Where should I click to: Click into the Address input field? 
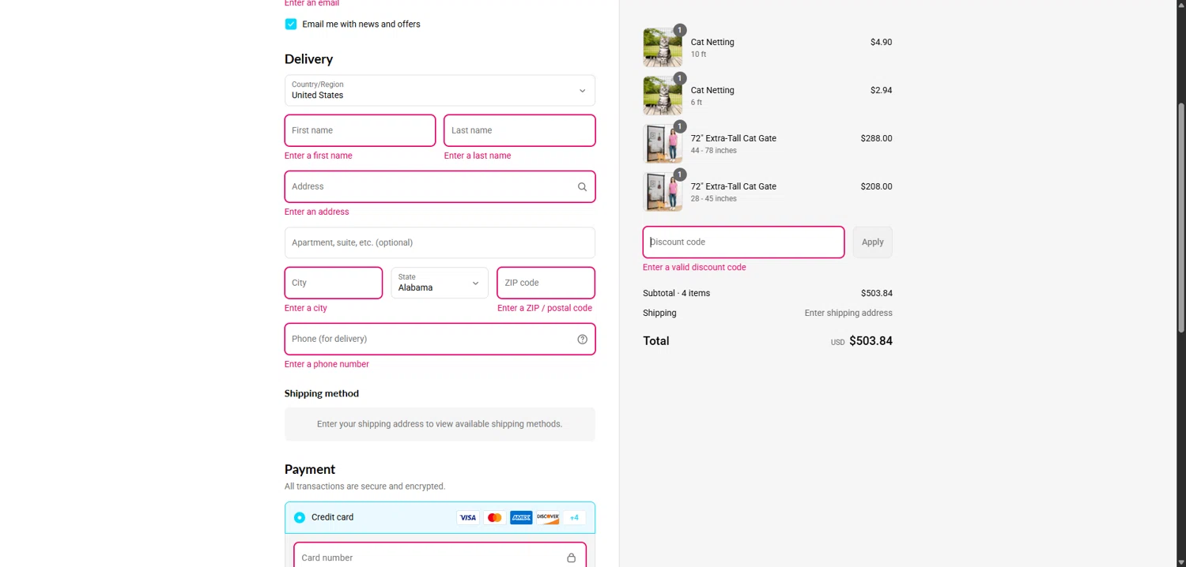coord(440,187)
